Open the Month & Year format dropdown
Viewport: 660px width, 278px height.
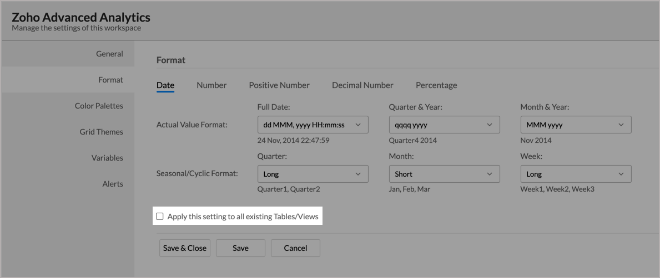[576, 125]
